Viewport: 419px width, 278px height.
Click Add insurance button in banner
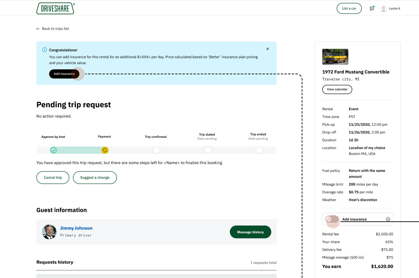64,74
